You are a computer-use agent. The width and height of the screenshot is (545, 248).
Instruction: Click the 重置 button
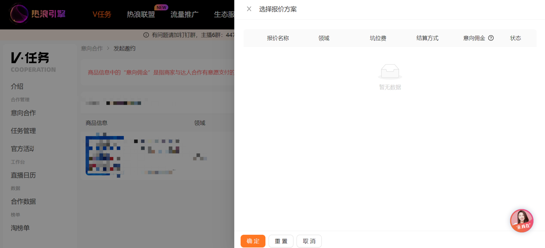pos(281,241)
